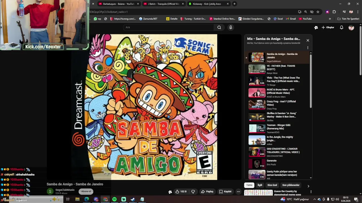Viewport: 362px width, 203px height.
Task: Open File Explorer from the taskbar
Action: [77, 199]
